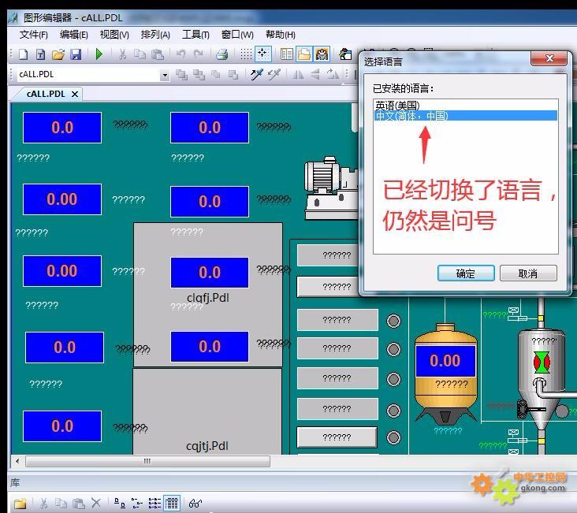Click the library delete X icon
Image resolution: width=577 pixels, height=513 pixels.
coord(95,503)
